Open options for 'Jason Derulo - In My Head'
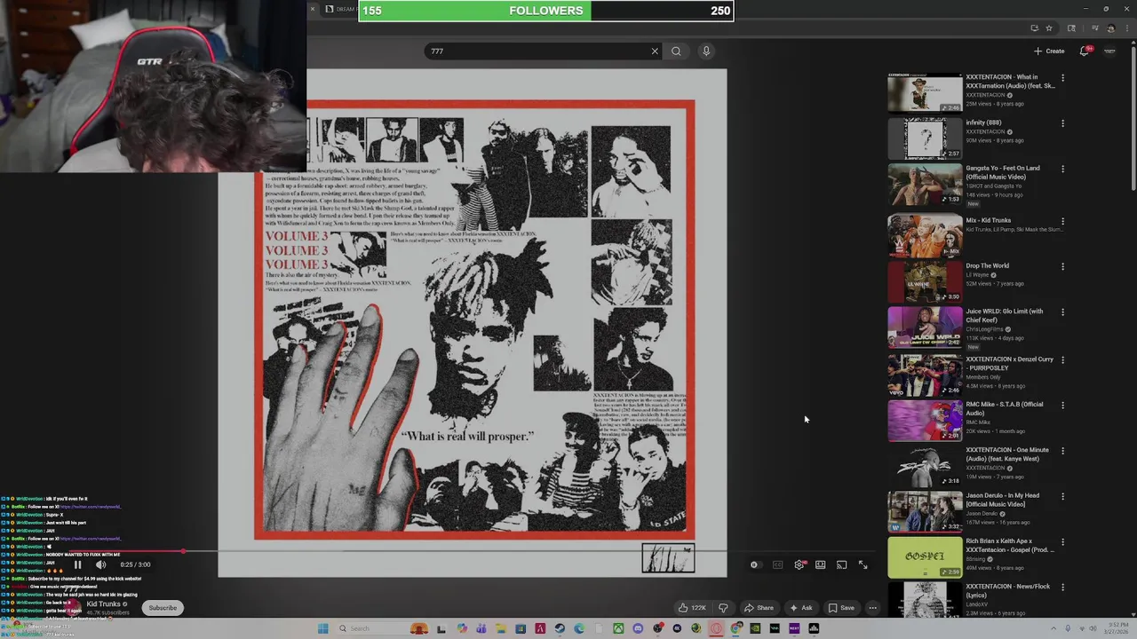This screenshot has width=1137, height=639. tap(1062, 496)
